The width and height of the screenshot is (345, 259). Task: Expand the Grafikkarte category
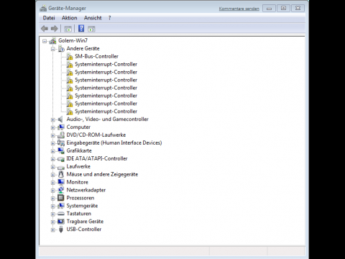coord(53,151)
